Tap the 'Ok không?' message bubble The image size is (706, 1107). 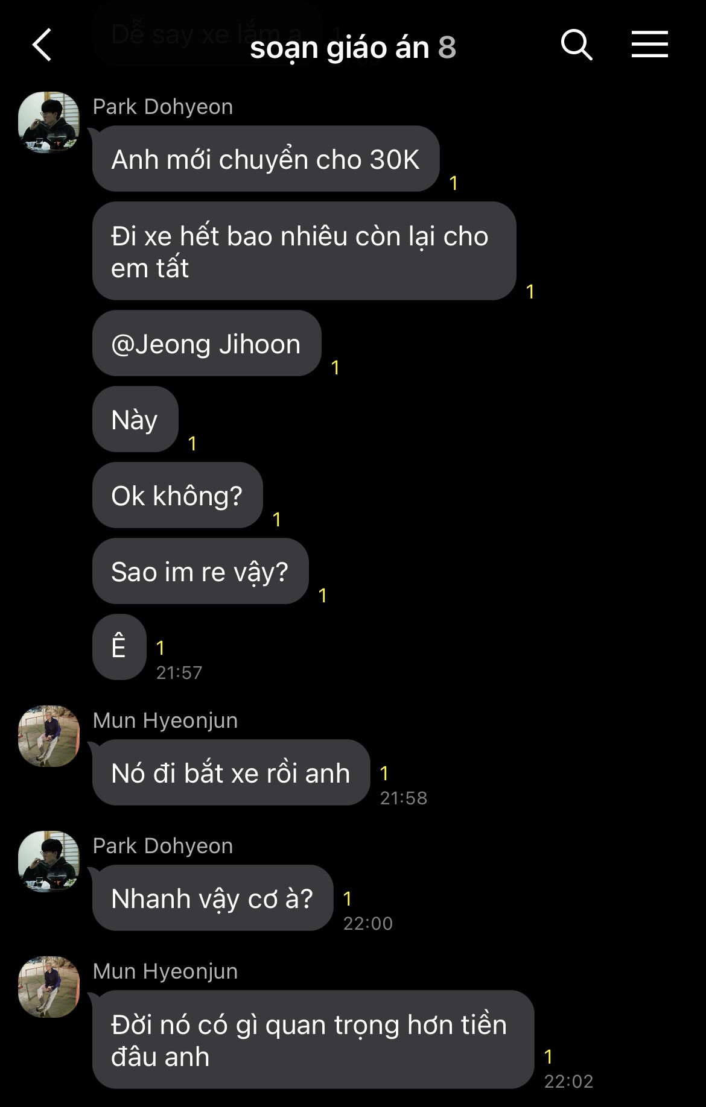click(177, 495)
